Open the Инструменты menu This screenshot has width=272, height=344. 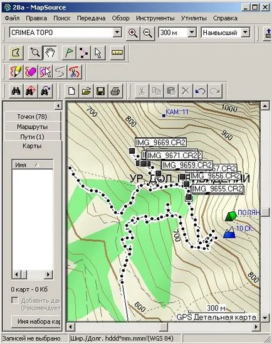pyautogui.click(x=155, y=18)
